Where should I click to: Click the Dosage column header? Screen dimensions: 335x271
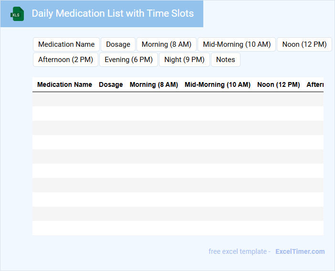[x=111, y=84]
